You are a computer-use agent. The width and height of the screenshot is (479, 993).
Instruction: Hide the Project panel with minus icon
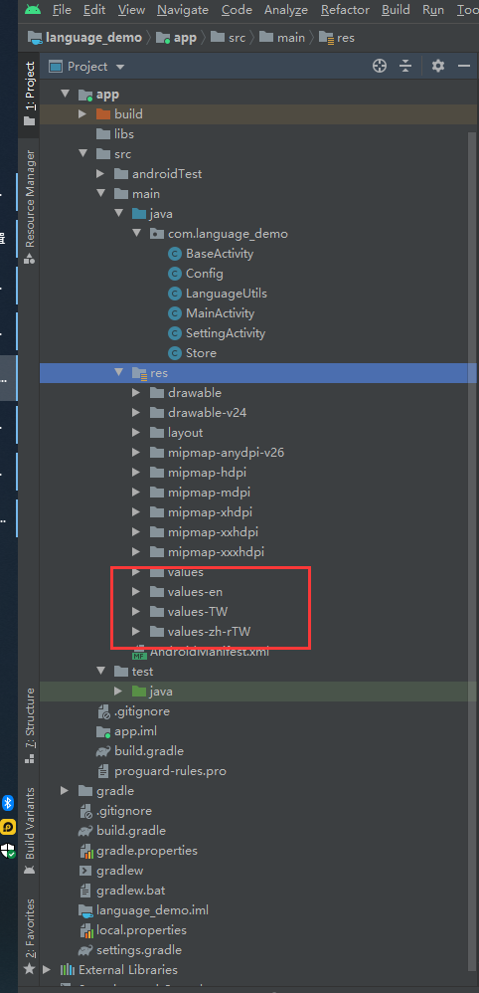[x=464, y=66]
